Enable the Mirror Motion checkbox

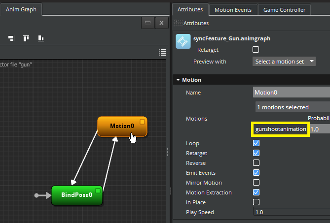[256, 183]
